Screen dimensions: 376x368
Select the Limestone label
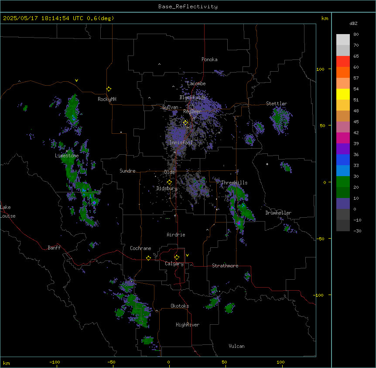tap(67, 156)
